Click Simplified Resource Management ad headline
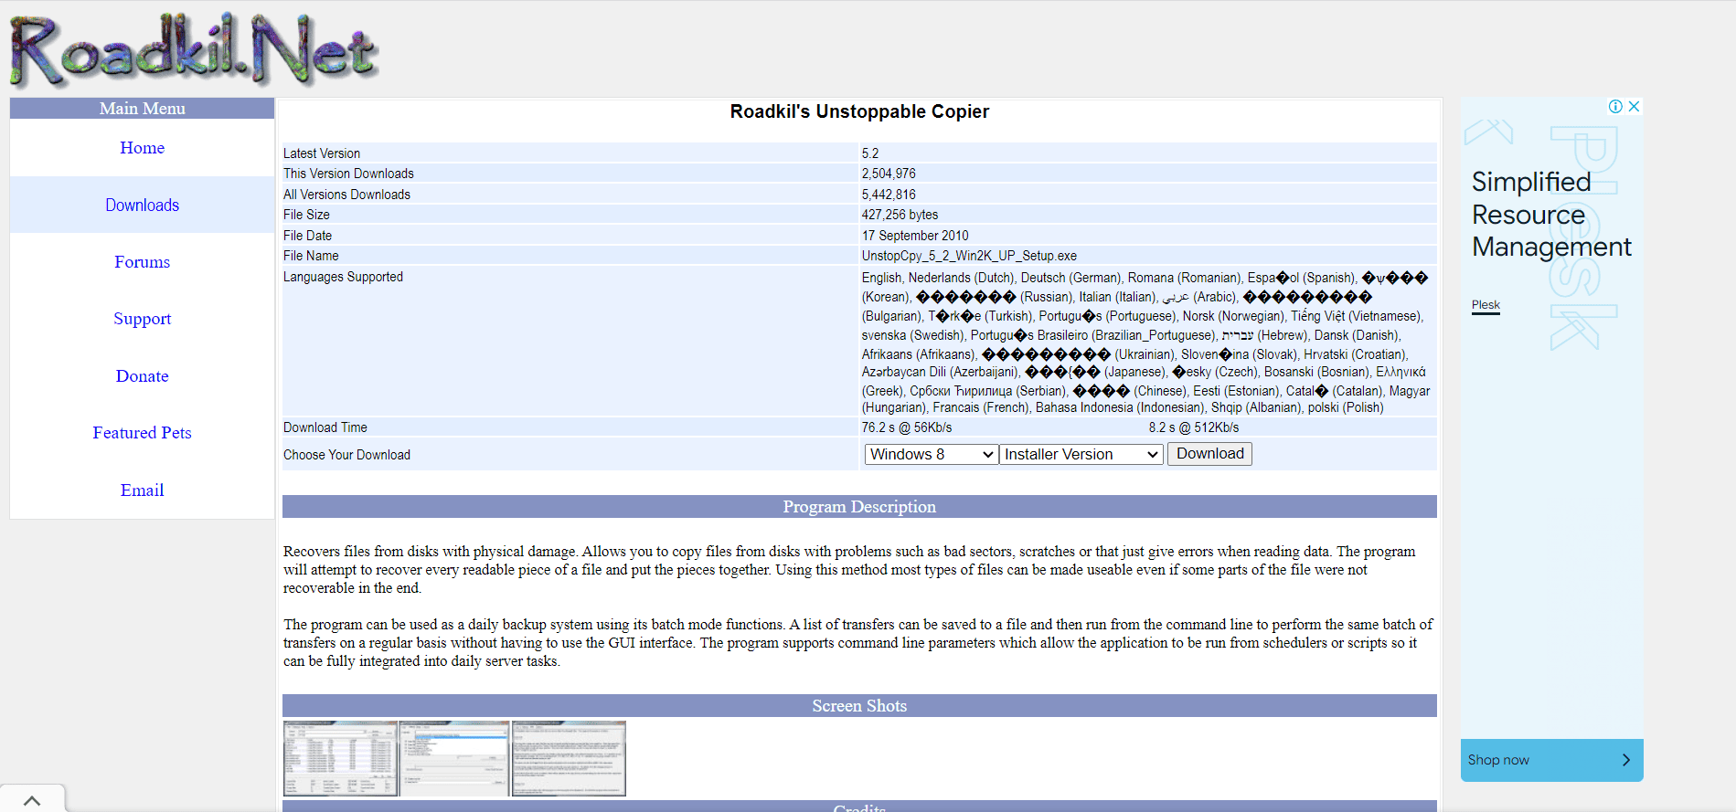Screen dimensions: 1736x812 1551,215
